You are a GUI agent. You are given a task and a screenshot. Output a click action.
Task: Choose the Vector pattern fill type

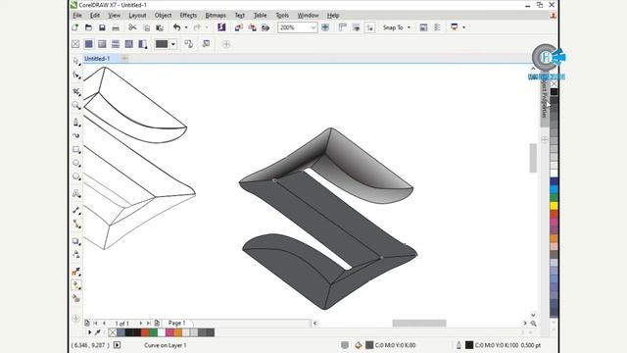pos(116,44)
